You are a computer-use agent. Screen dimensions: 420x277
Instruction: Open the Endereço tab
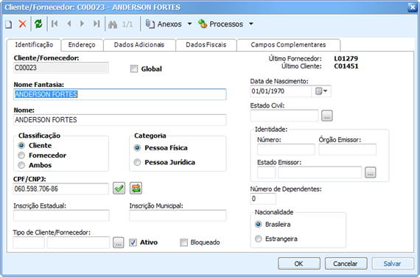pyautogui.click(x=82, y=45)
